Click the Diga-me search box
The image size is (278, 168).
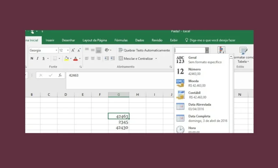(210, 40)
